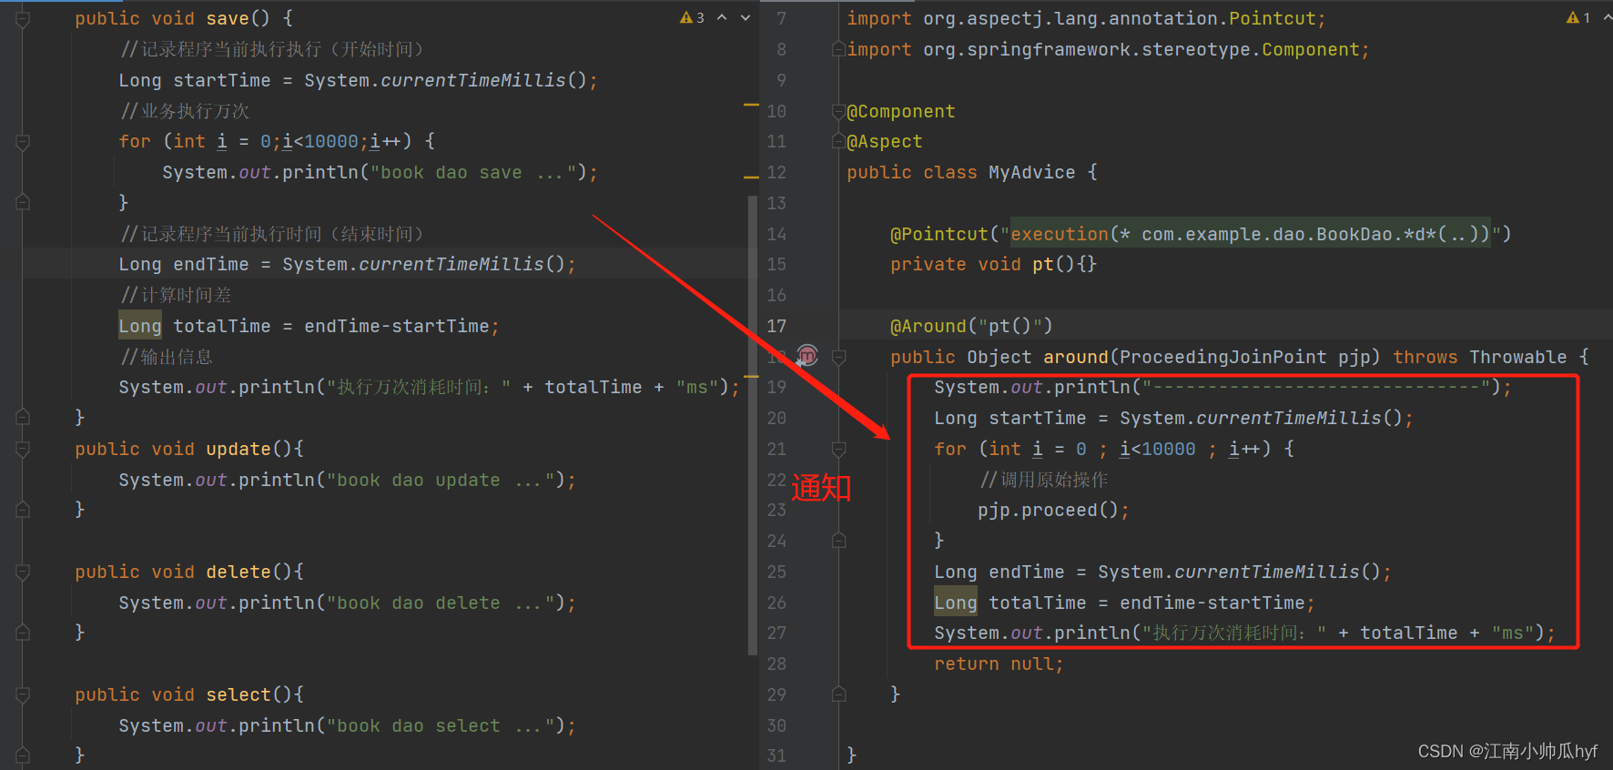Click the pjp.proceed() call
Screen dimensions: 1613x770
1053,510
